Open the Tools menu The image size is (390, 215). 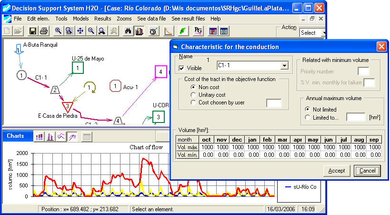click(61, 19)
